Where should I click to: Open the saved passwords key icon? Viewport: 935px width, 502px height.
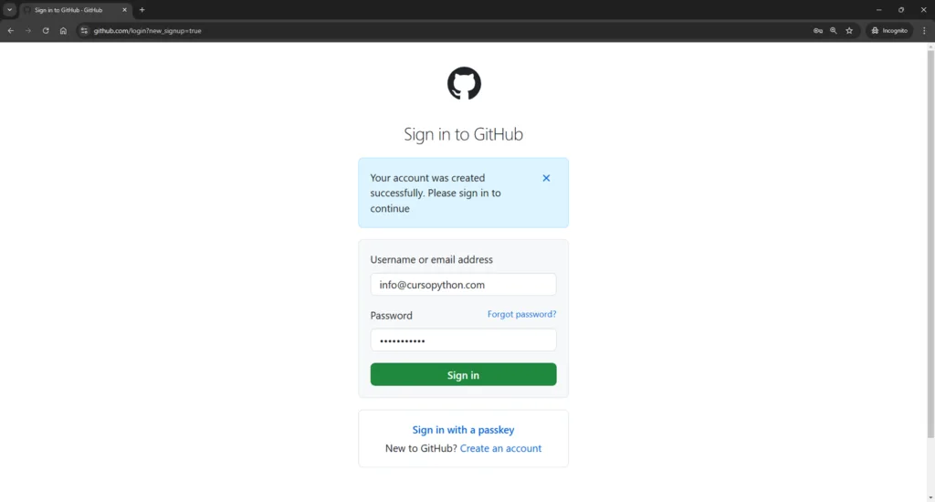coord(817,30)
